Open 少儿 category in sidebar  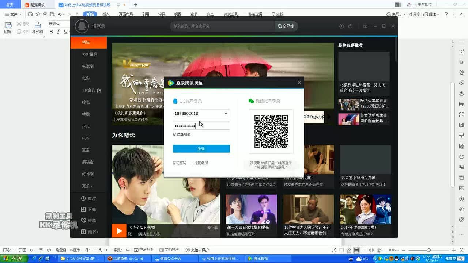click(x=86, y=126)
